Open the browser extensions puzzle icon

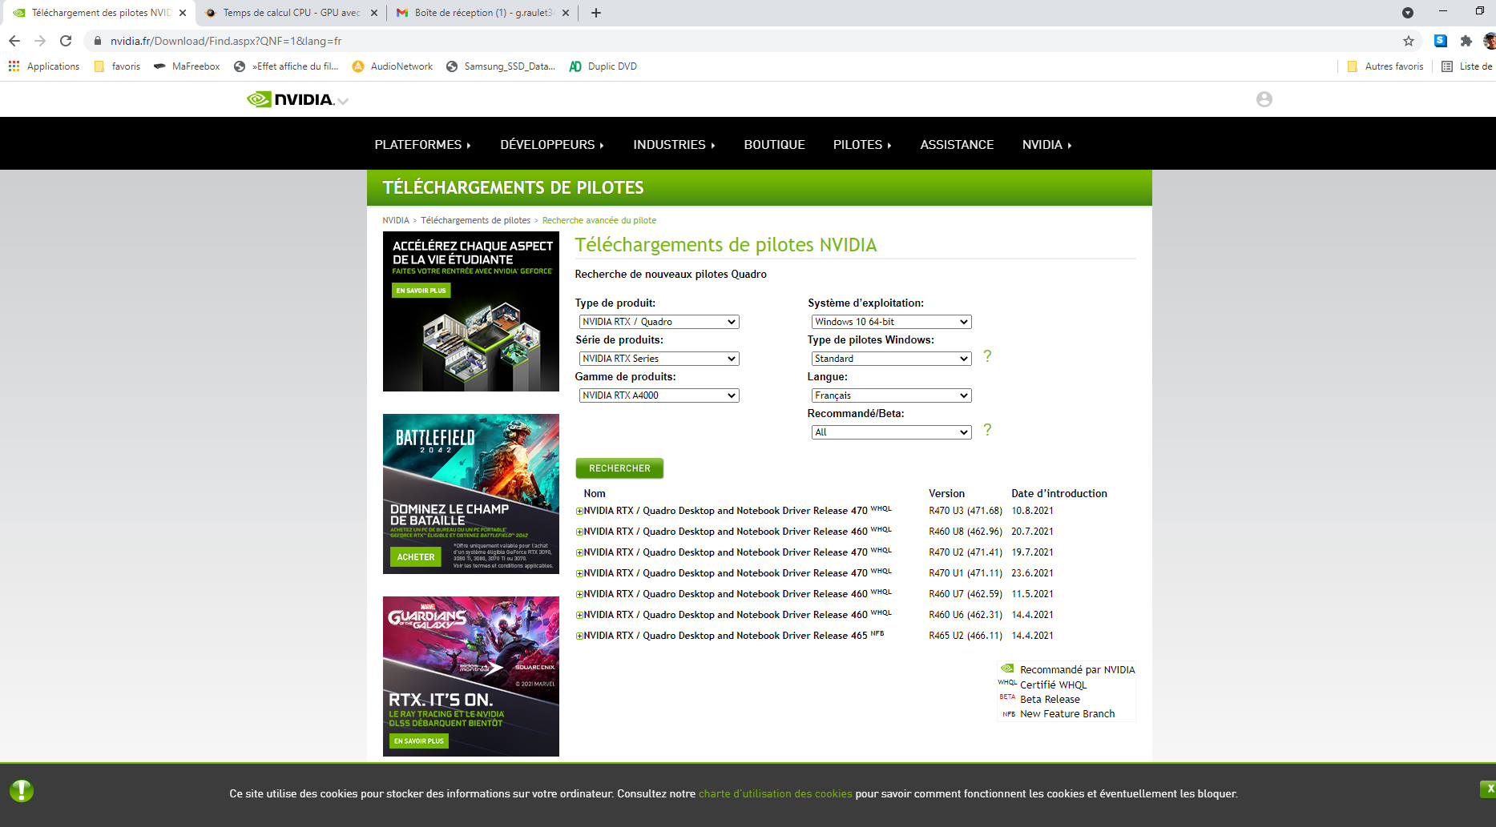point(1466,41)
